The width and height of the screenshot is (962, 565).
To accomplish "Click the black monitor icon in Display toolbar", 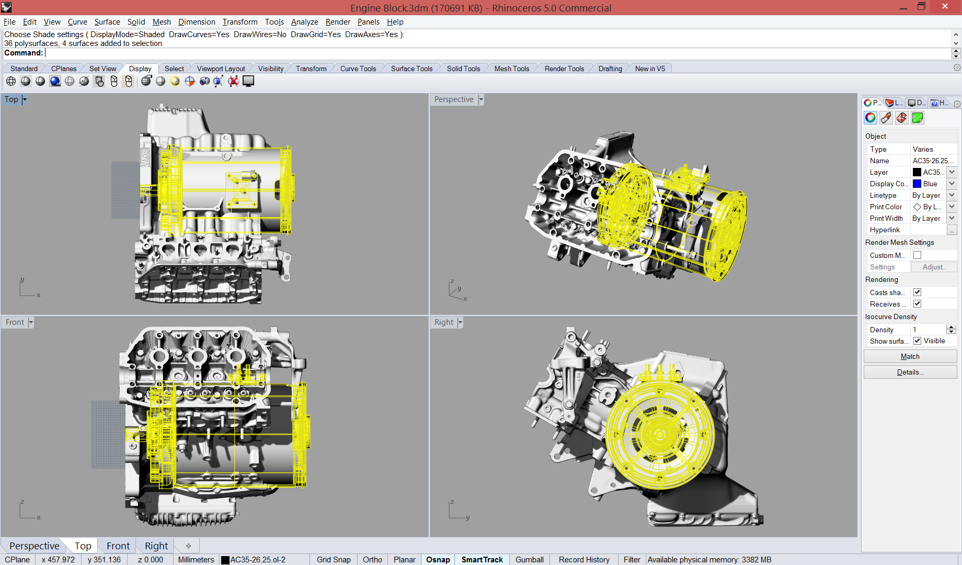I will [x=248, y=81].
